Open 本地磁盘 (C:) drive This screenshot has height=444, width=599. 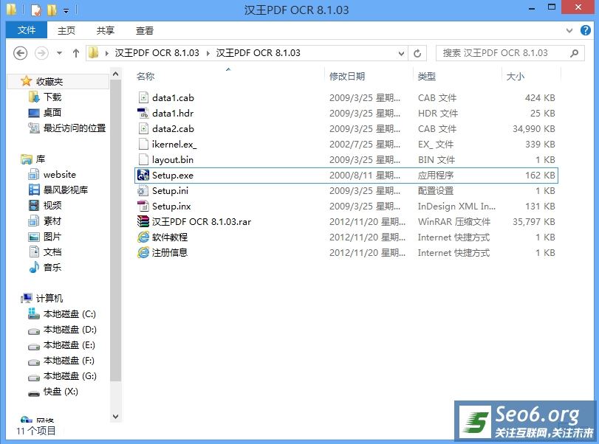69,314
